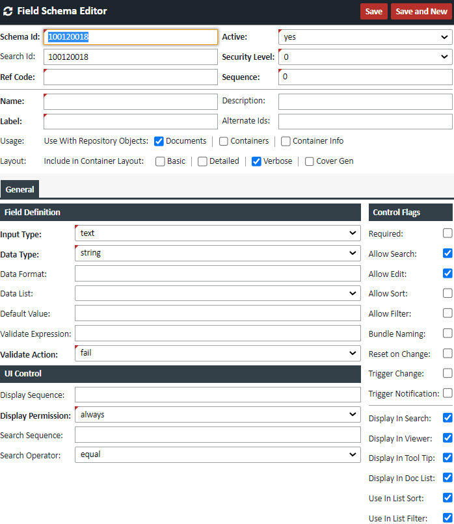Viewport: 454px width, 524px height.
Task: Click the Name input field
Action: (x=131, y=101)
